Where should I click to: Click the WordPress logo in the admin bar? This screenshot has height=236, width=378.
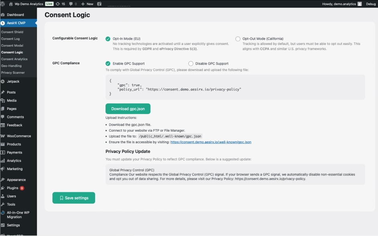tap(3, 4)
